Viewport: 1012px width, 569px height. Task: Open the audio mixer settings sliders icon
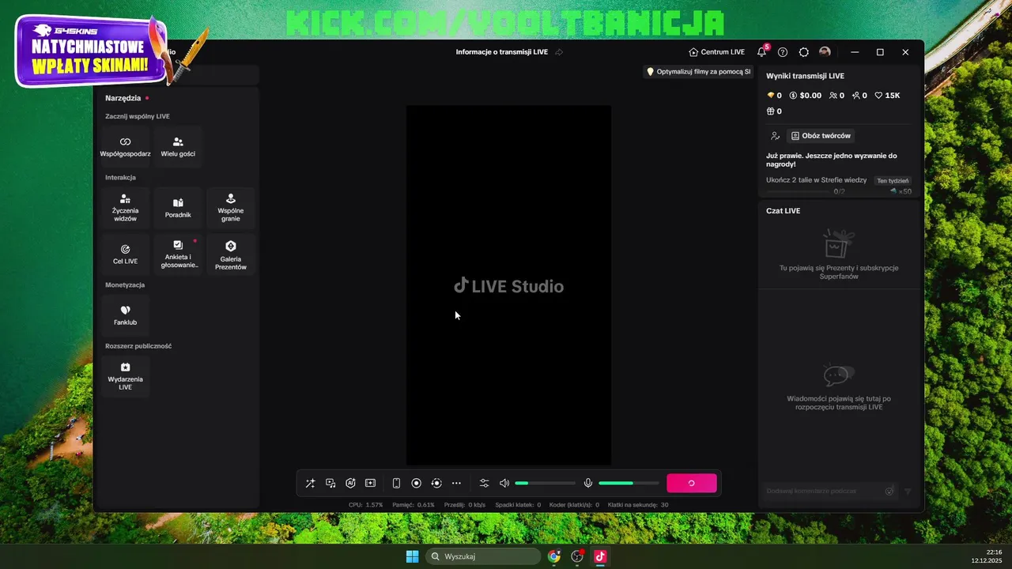[485, 483]
